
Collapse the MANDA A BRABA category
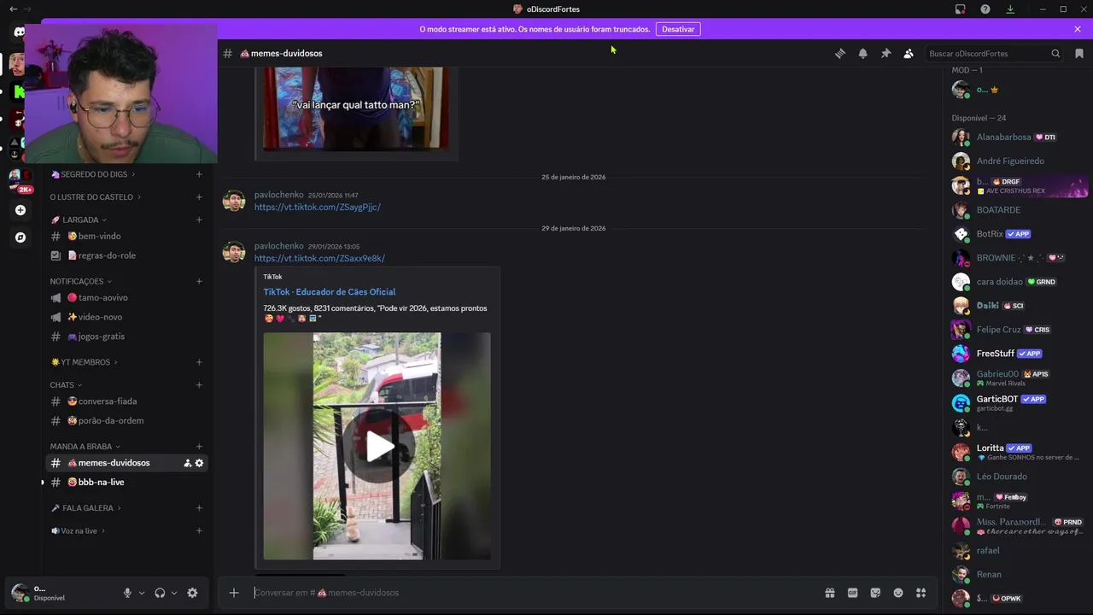[x=85, y=447]
